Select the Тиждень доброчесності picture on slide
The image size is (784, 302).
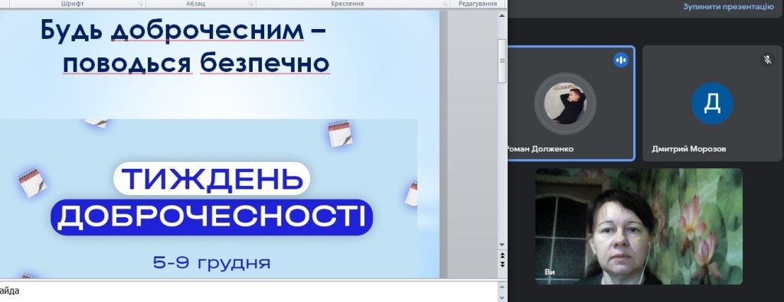208,199
